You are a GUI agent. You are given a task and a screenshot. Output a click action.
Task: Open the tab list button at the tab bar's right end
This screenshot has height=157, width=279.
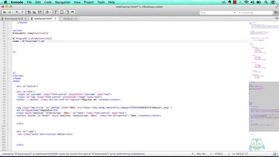pyautogui.click(x=277, y=18)
